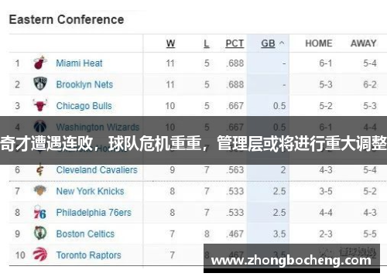387x280 pixels.
Task: Sort standings by PCT column header
Action: (235, 43)
